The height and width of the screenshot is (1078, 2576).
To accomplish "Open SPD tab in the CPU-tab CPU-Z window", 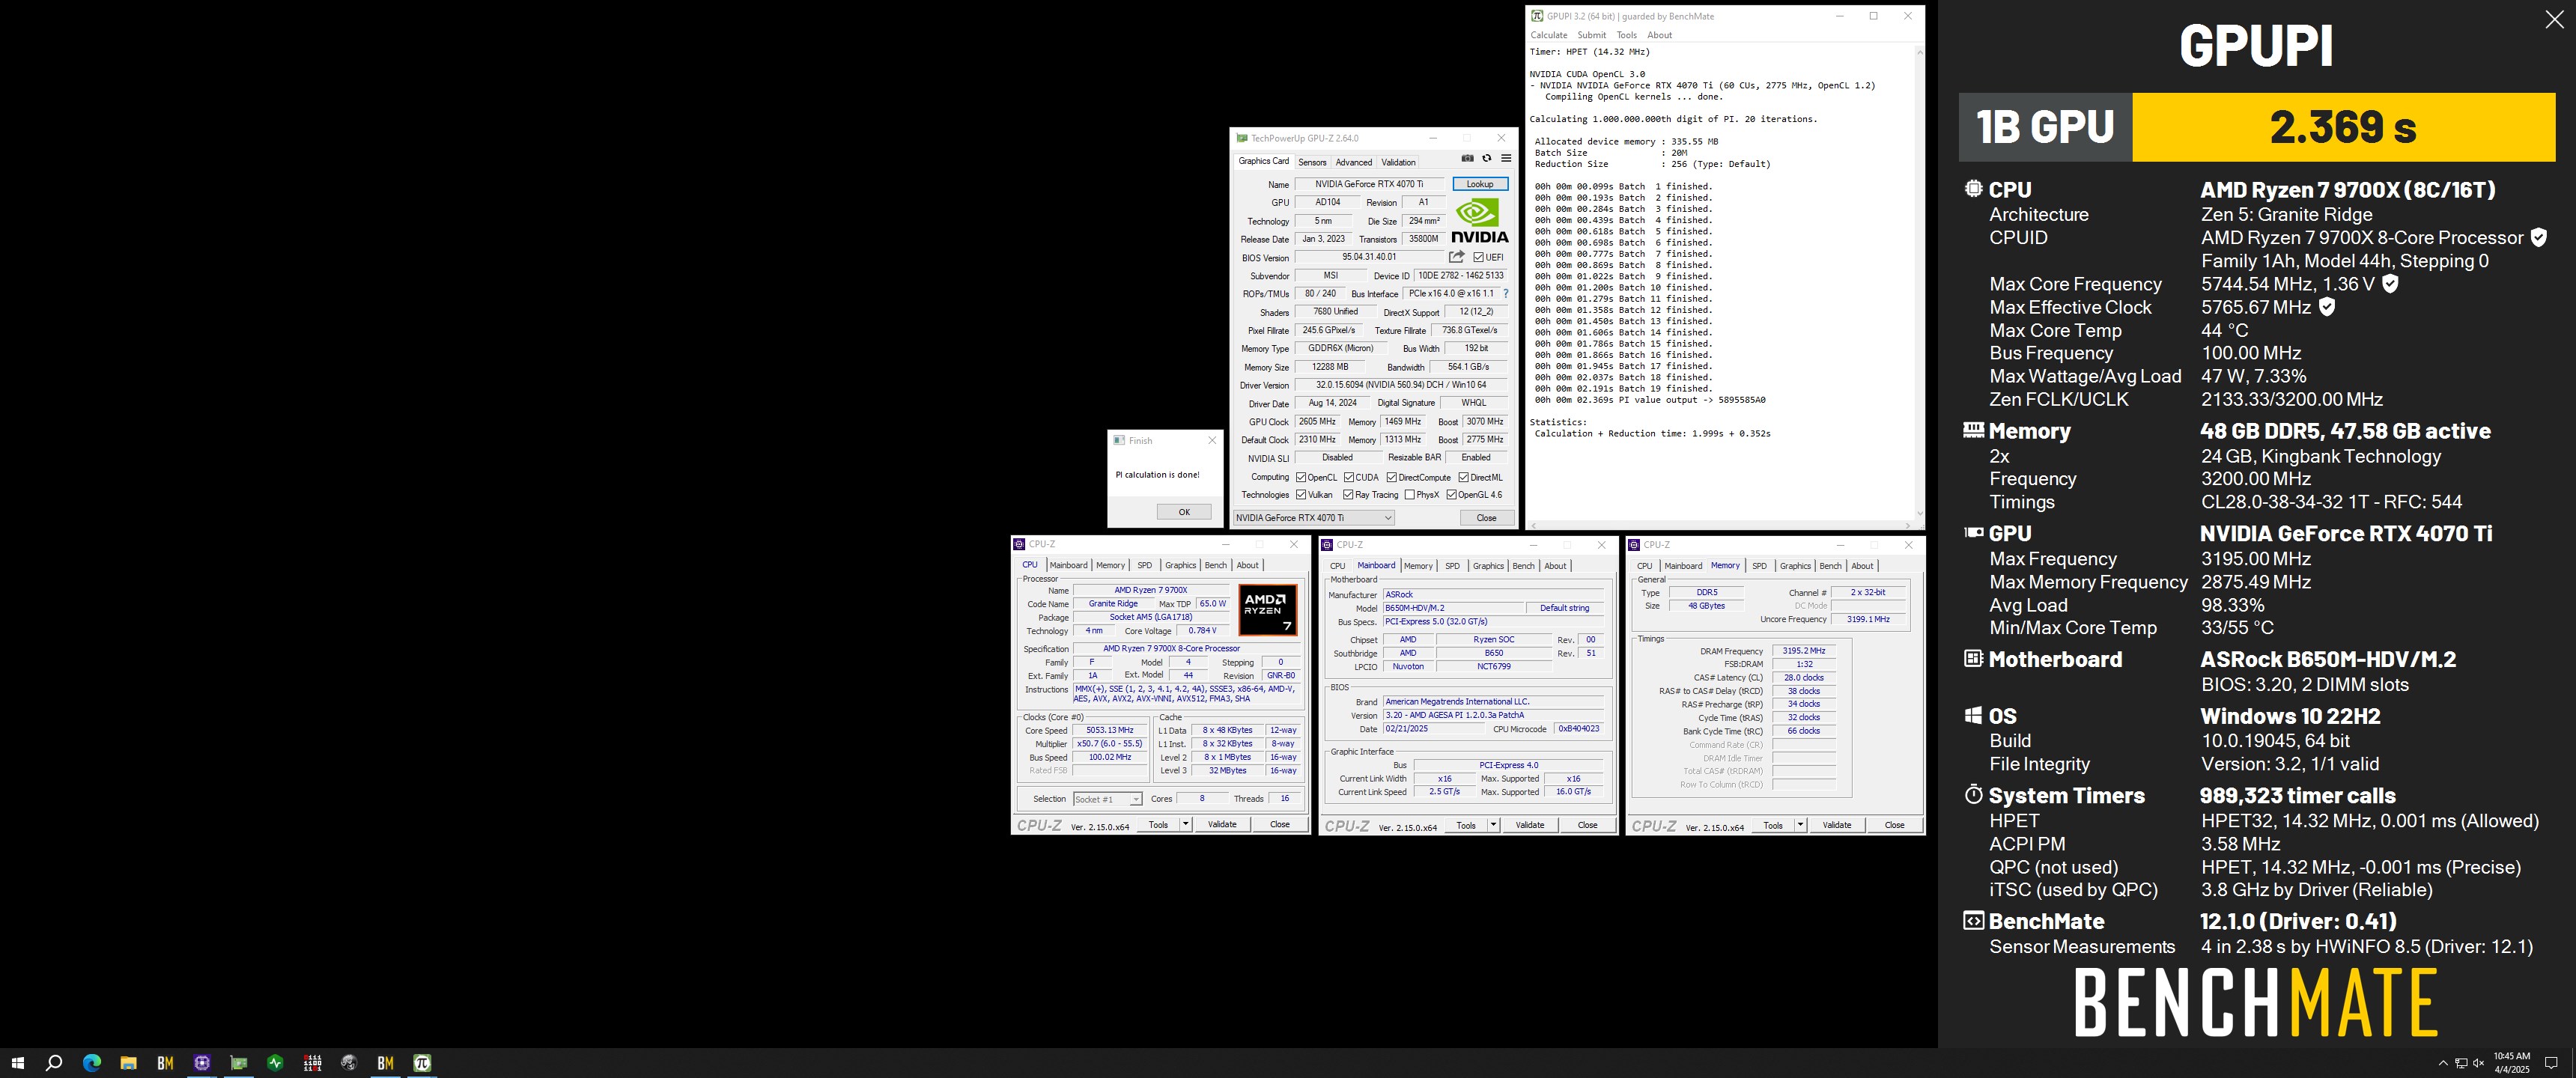I will point(1144,566).
